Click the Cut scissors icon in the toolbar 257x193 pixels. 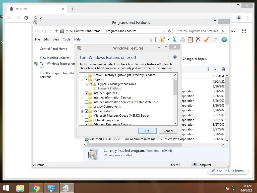click(174, 39)
